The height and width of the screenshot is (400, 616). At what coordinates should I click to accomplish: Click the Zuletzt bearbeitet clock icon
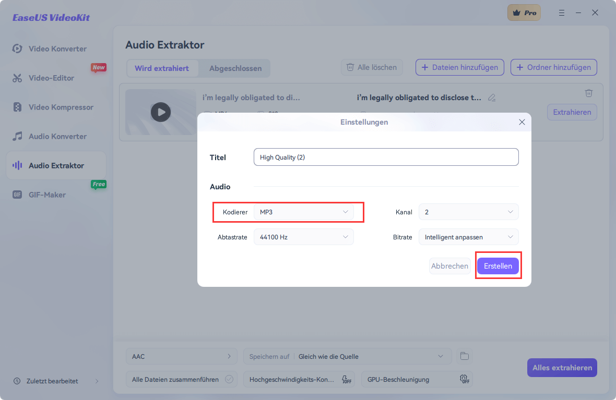(x=17, y=381)
